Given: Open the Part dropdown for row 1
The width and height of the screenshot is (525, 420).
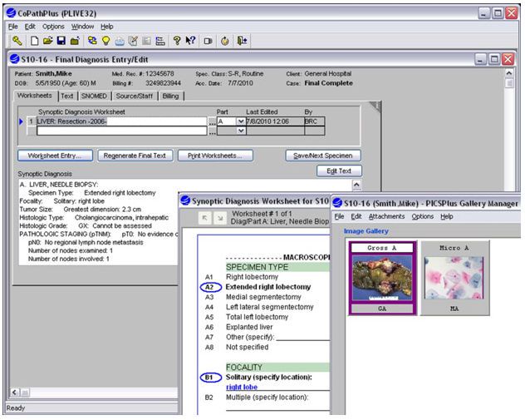Looking at the screenshot, I should pyautogui.click(x=241, y=121).
